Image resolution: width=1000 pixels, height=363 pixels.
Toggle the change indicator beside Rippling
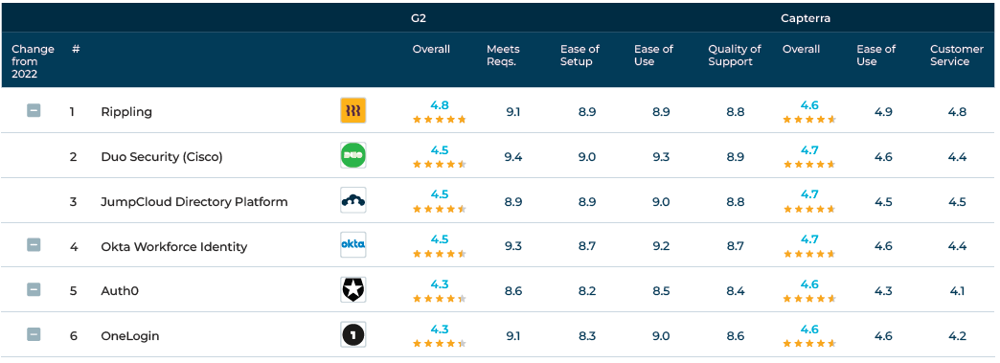click(x=34, y=110)
